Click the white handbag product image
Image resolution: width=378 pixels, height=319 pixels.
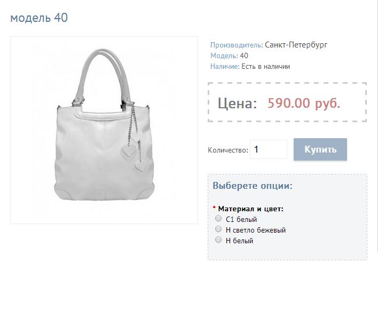104,130
